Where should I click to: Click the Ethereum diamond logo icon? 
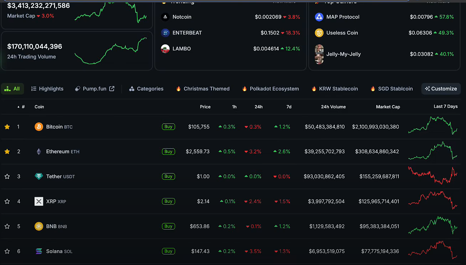pos(39,151)
